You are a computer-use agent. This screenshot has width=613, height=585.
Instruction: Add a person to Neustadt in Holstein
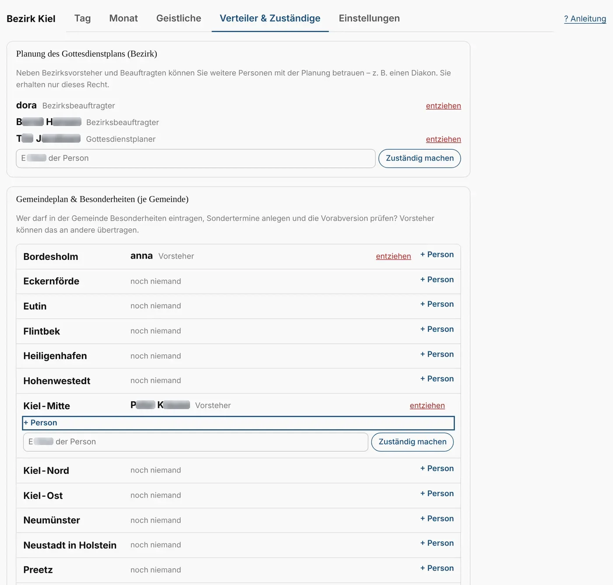(437, 543)
